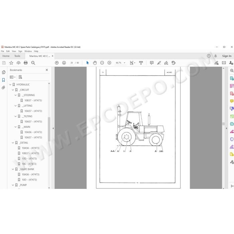Open the Edit menu
Image resolution: width=234 pixels, height=234 pixels.
pos(8,51)
